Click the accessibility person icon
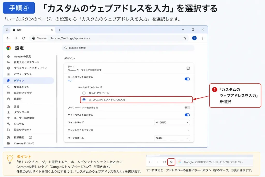Viewport: 265px width, 177px height. [9, 118]
